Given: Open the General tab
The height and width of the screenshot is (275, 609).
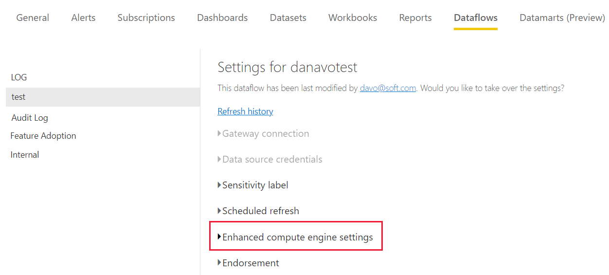Looking at the screenshot, I should pyautogui.click(x=33, y=18).
